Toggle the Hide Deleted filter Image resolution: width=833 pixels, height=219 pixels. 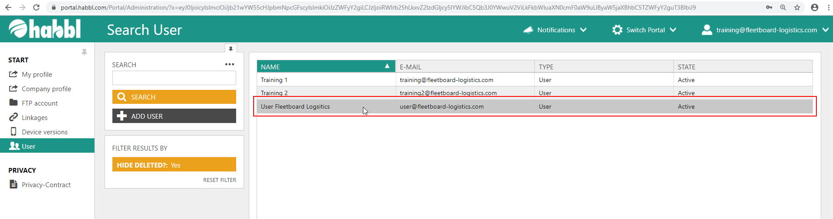click(x=174, y=165)
